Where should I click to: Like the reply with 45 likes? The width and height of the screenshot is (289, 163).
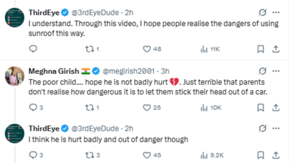point(152,155)
